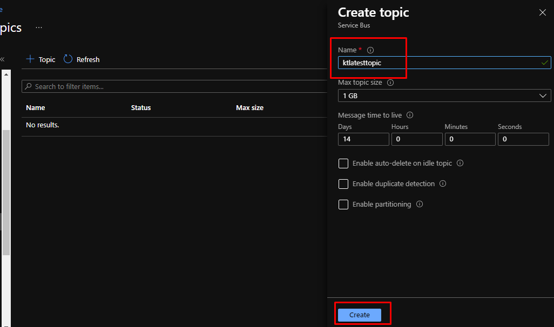Click the Message time to live info icon

(x=410, y=115)
